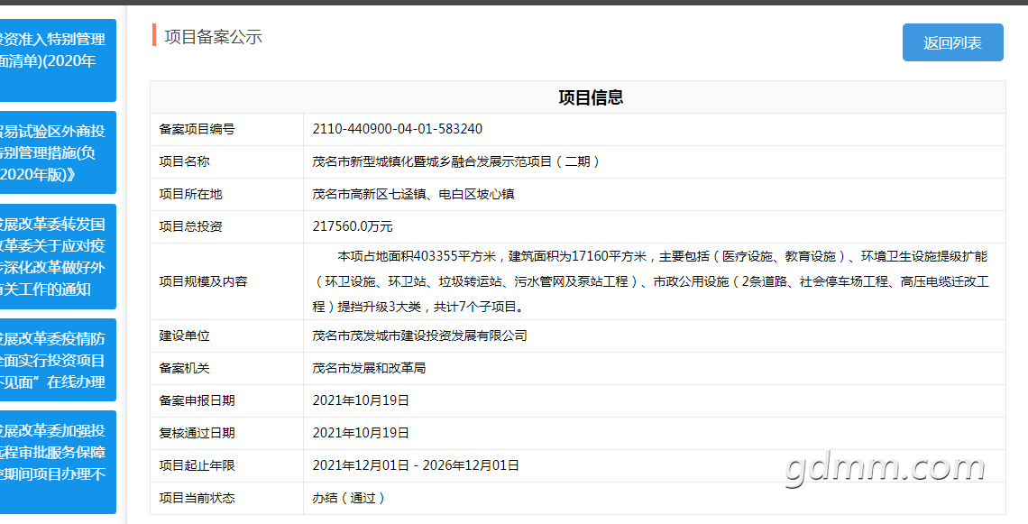Click the total investment value 217560.0万元
The width and height of the screenshot is (1028, 524).
click(x=353, y=227)
